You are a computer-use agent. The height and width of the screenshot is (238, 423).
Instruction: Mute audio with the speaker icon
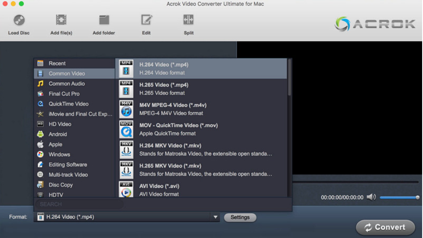371,197
